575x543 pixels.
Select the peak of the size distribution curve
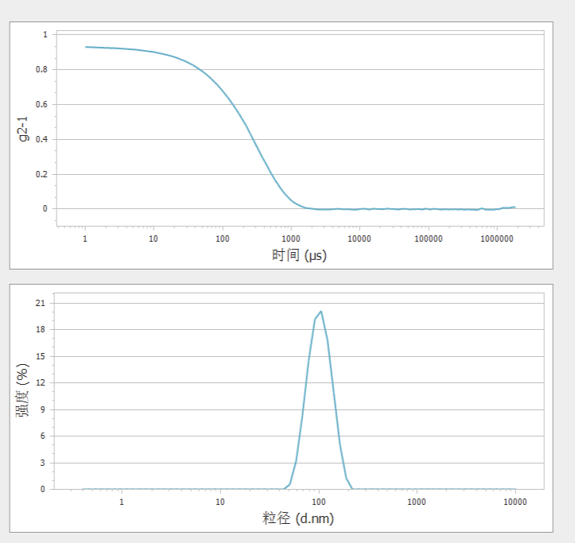(321, 312)
